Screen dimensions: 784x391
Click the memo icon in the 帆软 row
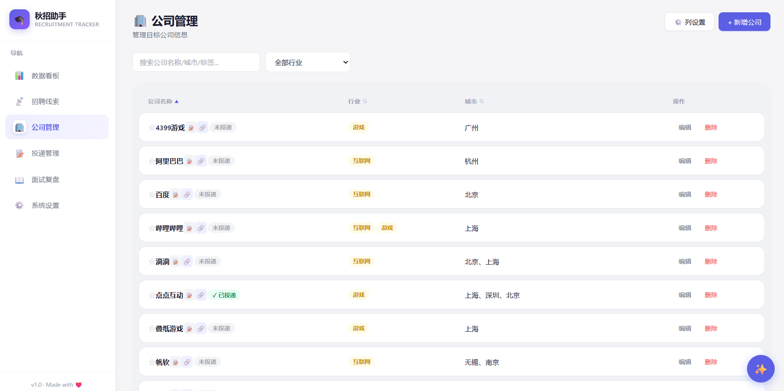click(175, 362)
